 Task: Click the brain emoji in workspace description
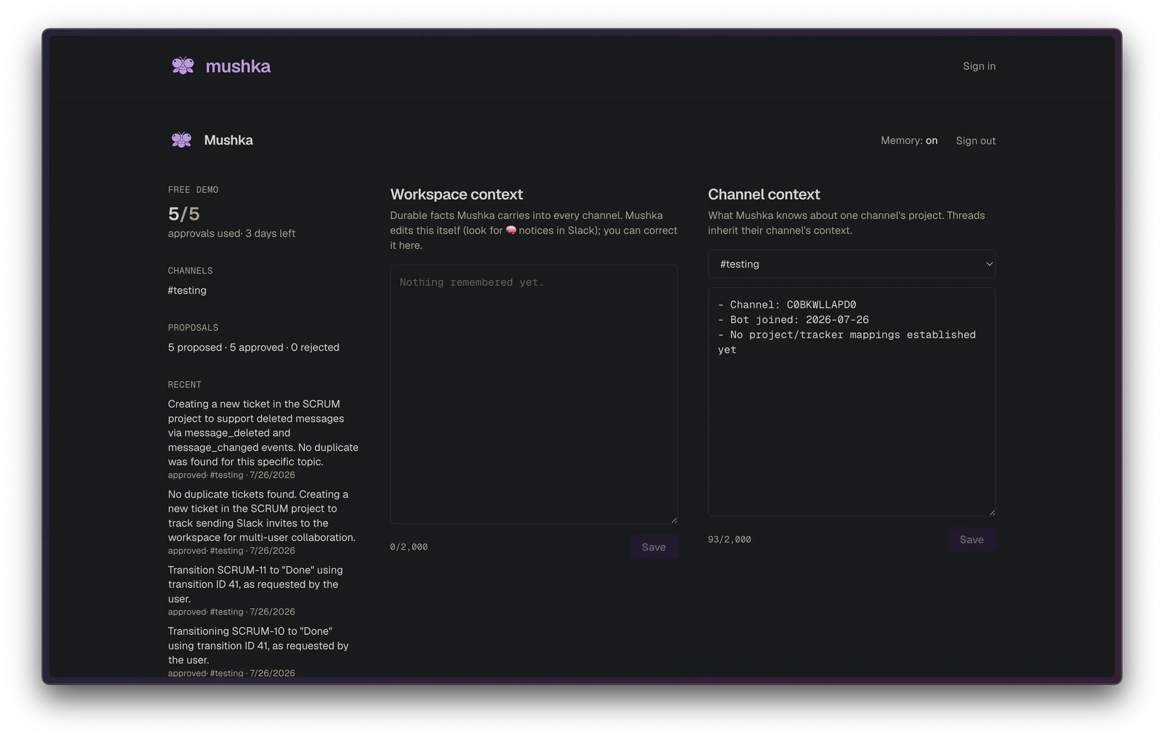coord(511,230)
